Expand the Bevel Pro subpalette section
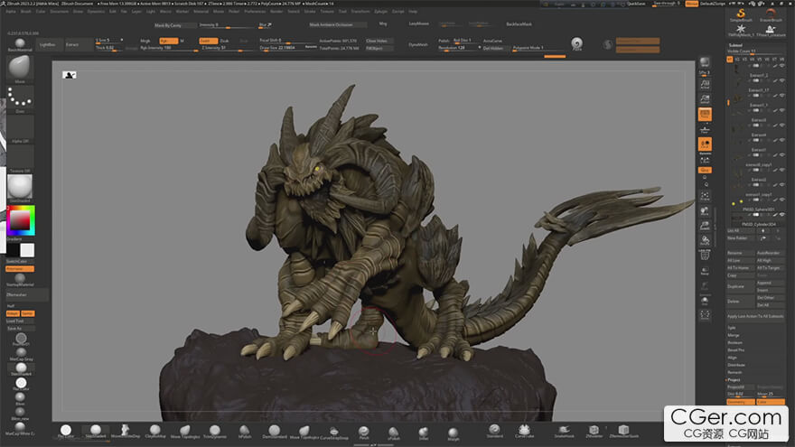This screenshot has height=447, width=795. click(x=735, y=350)
